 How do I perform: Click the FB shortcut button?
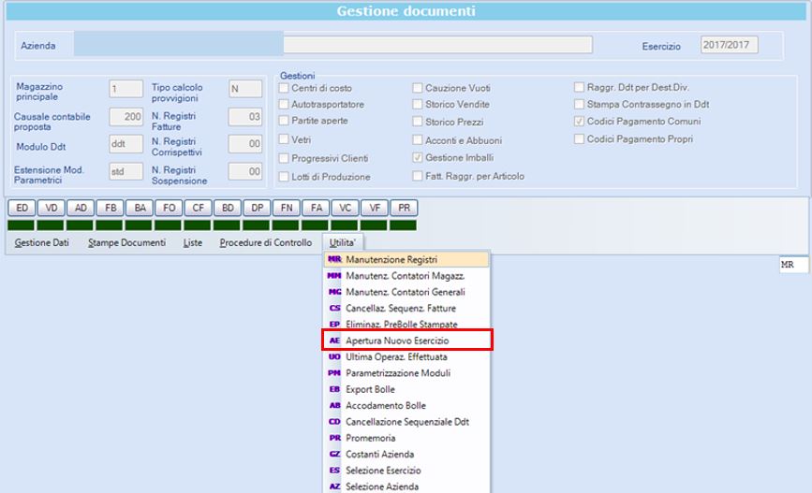coord(111,208)
